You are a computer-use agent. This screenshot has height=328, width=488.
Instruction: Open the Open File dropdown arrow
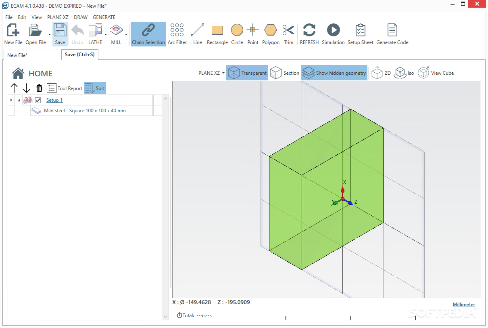pyautogui.click(x=50, y=35)
